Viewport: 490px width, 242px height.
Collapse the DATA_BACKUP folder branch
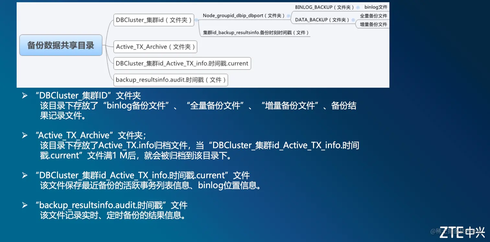point(353,20)
